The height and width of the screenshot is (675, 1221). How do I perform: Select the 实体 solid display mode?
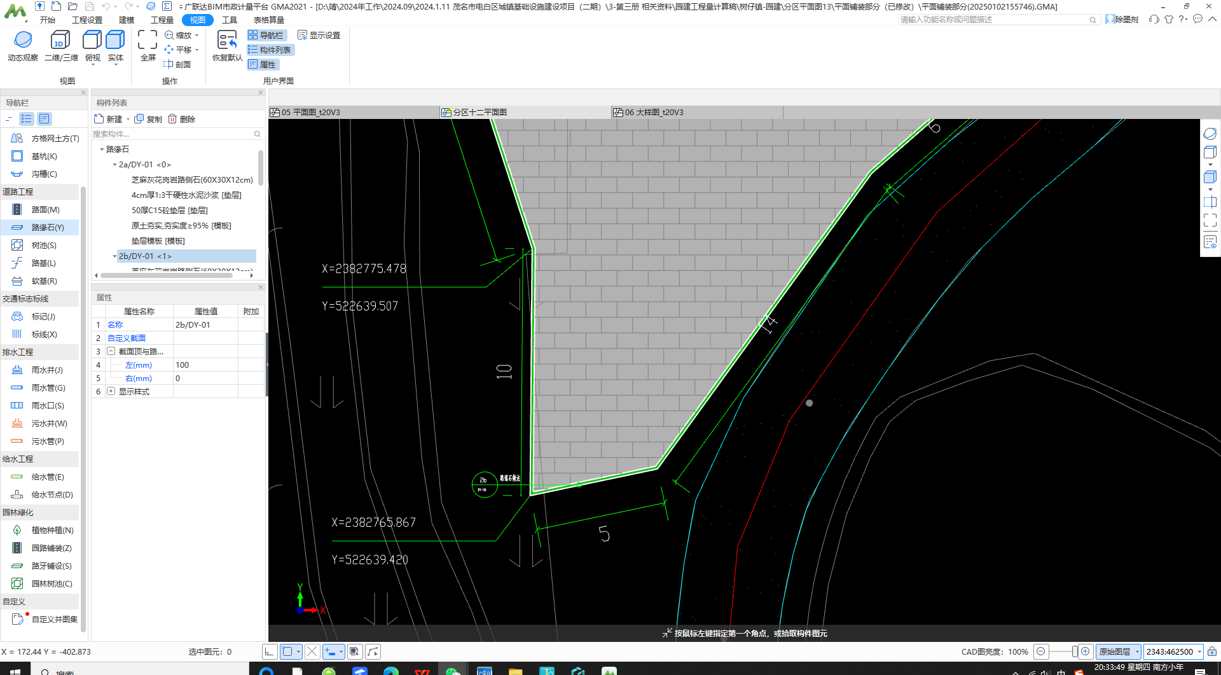click(x=115, y=46)
